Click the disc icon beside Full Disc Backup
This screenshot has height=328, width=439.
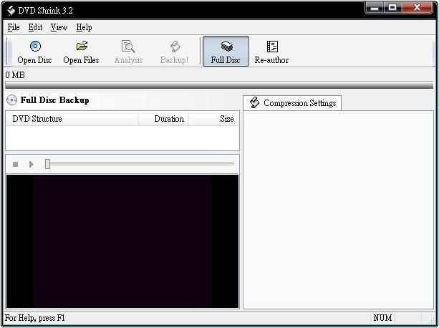(x=12, y=100)
